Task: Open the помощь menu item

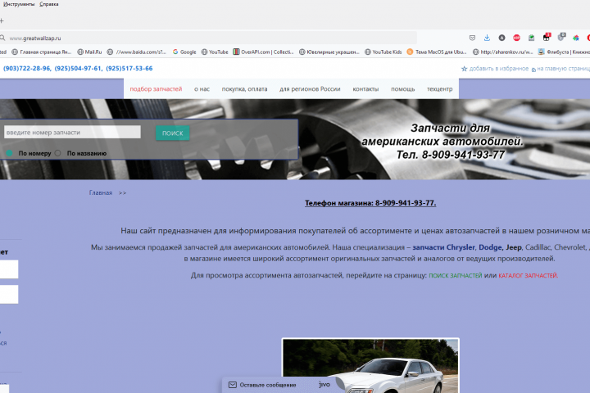Action: tap(402, 89)
